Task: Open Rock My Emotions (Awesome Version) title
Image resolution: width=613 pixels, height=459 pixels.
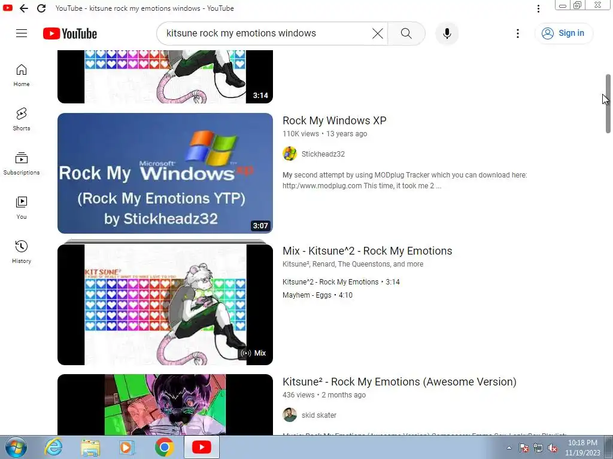Action: coord(399,382)
